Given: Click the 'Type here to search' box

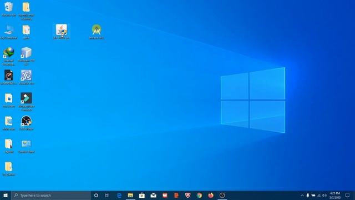Looking at the screenshot, I should 51,196.
